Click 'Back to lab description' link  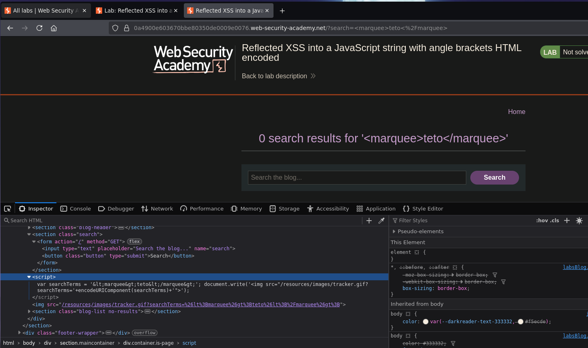pyautogui.click(x=278, y=76)
